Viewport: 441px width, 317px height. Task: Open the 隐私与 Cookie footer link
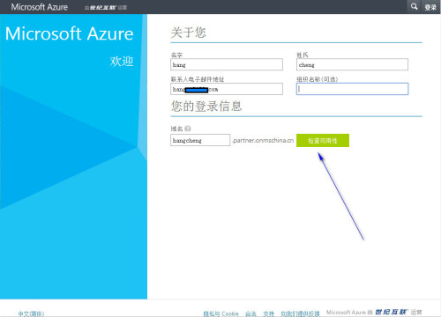click(x=221, y=313)
